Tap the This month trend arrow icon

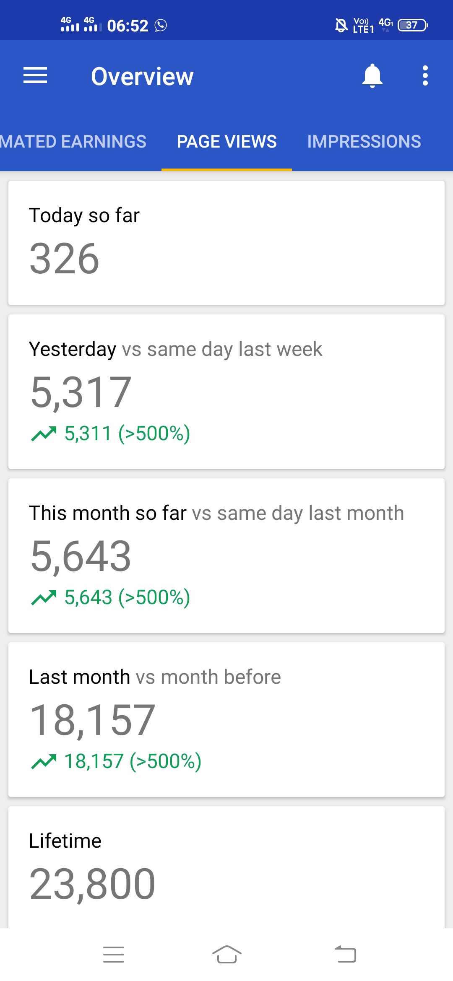click(x=44, y=598)
